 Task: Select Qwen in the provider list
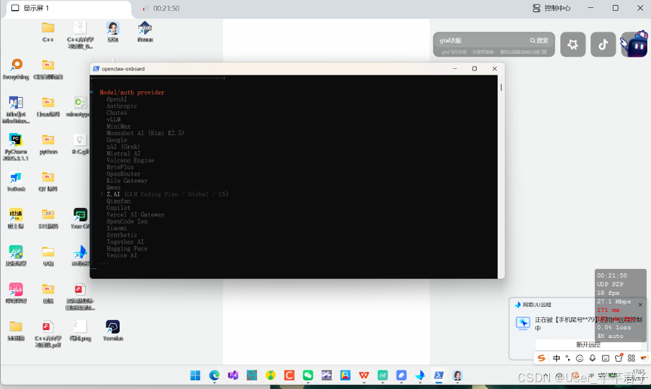click(113, 187)
